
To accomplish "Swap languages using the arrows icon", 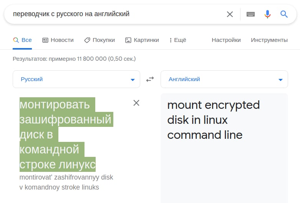I will point(150,79).
